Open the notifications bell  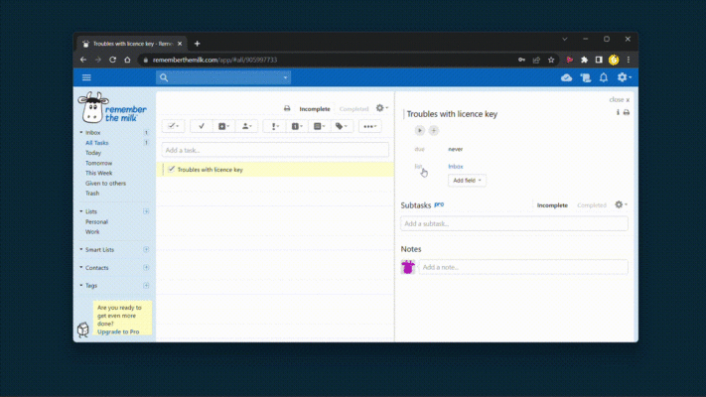pyautogui.click(x=604, y=77)
